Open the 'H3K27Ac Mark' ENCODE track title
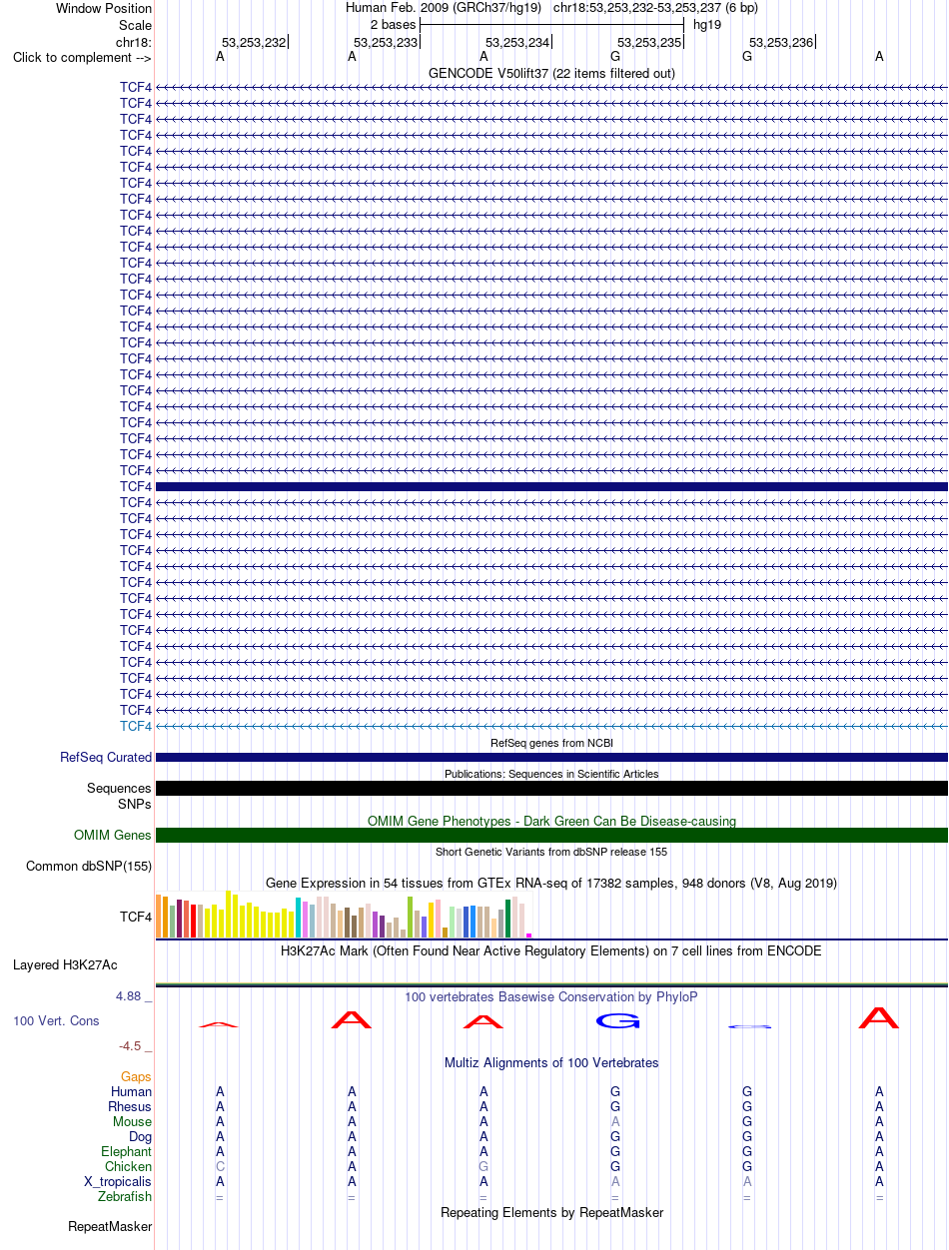The image size is (949, 1250). tap(551, 951)
